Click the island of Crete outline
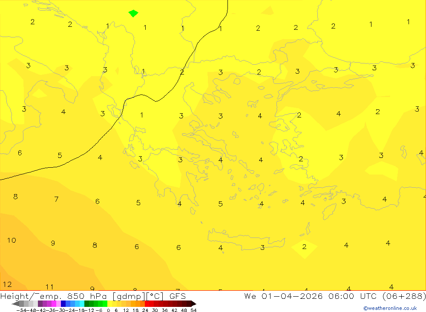The width and height of the screenshot is (426, 312). (x=246, y=240)
